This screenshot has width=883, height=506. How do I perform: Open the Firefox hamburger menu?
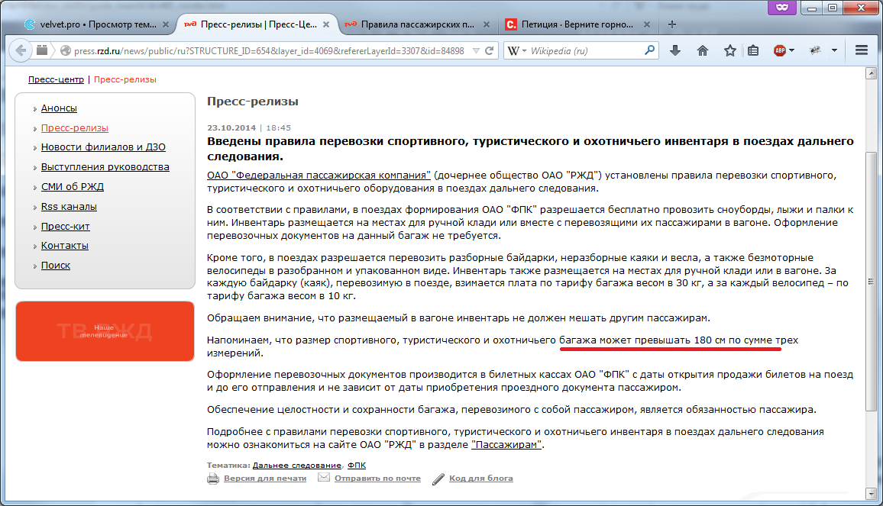(862, 50)
